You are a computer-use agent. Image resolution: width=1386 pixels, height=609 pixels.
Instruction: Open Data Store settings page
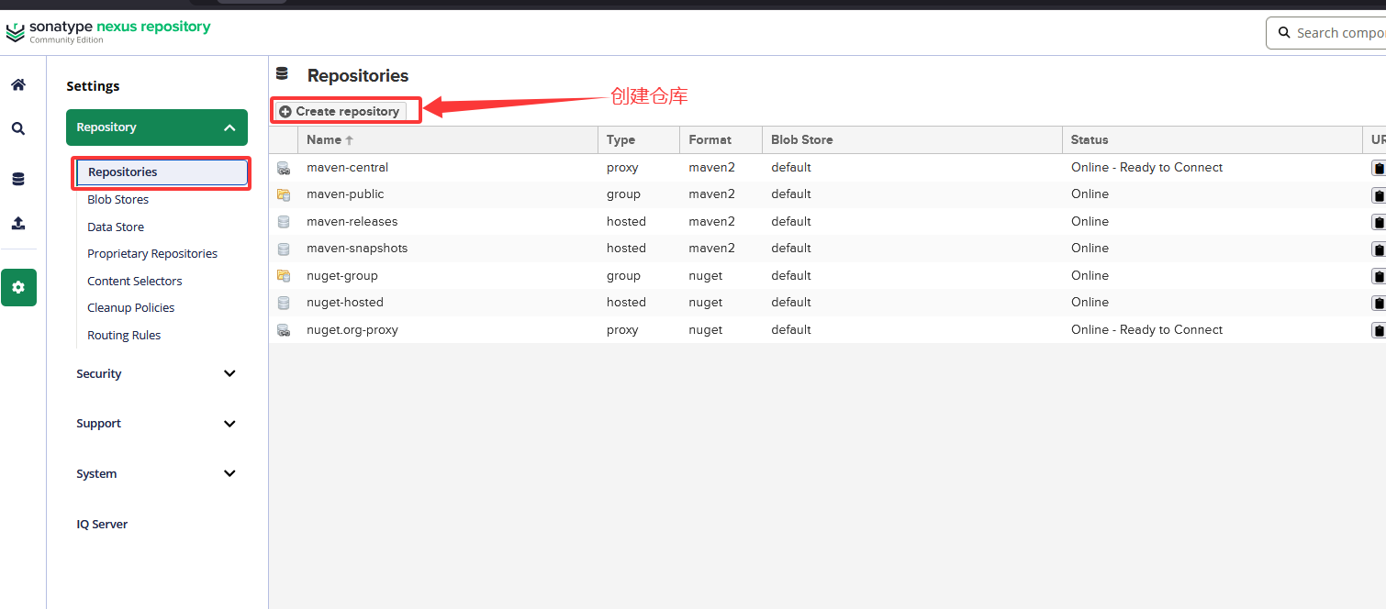click(116, 227)
